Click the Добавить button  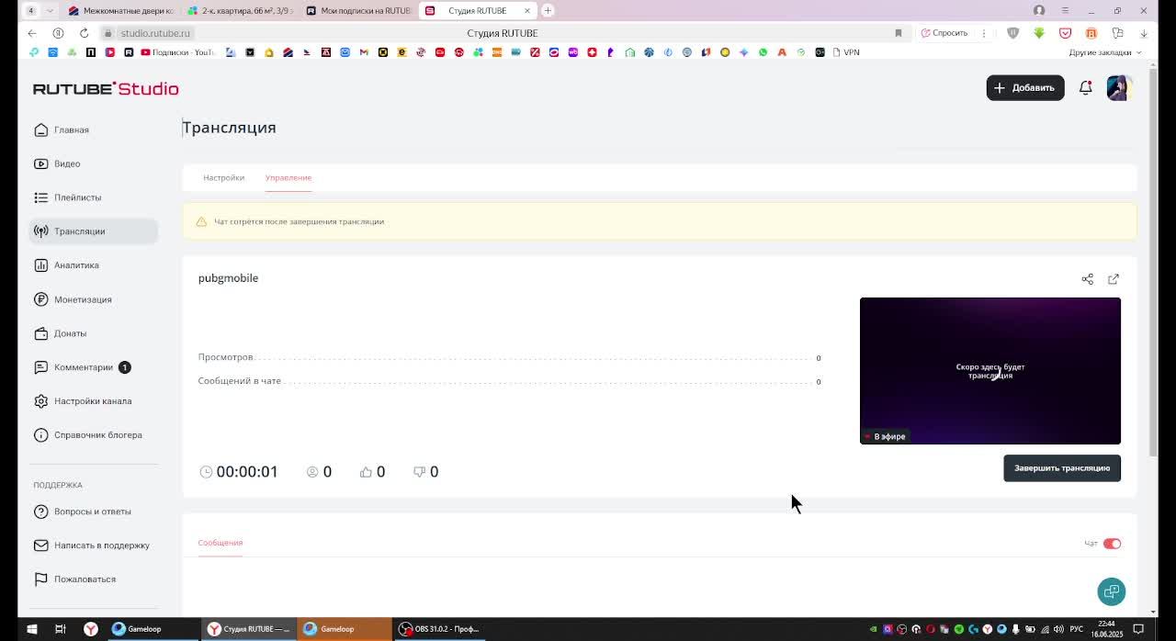[1025, 88]
